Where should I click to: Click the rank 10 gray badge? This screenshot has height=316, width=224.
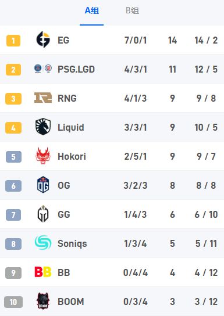(13, 302)
